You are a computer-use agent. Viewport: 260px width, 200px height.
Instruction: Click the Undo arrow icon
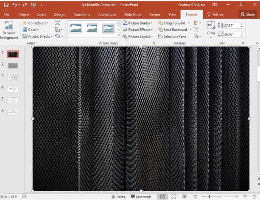tap(14, 5)
